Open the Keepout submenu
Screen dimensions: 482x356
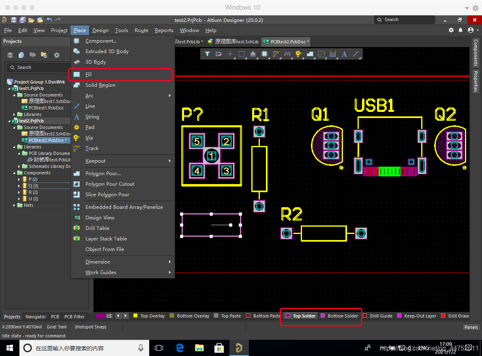click(x=122, y=161)
